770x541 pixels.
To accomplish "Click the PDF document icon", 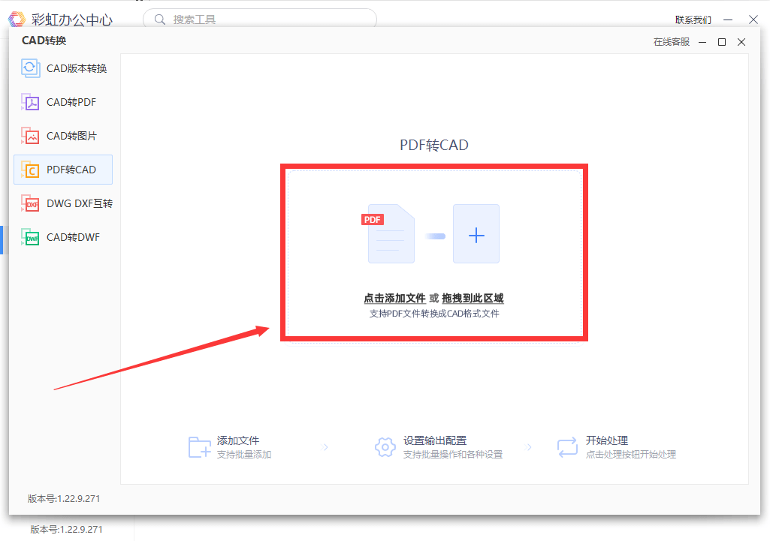I will [x=389, y=234].
